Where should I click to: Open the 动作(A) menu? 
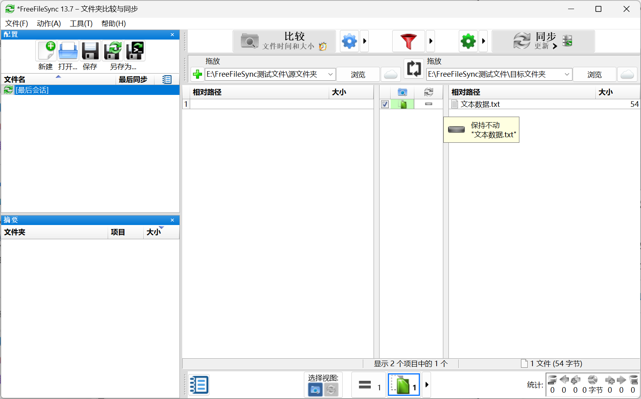pyautogui.click(x=49, y=24)
